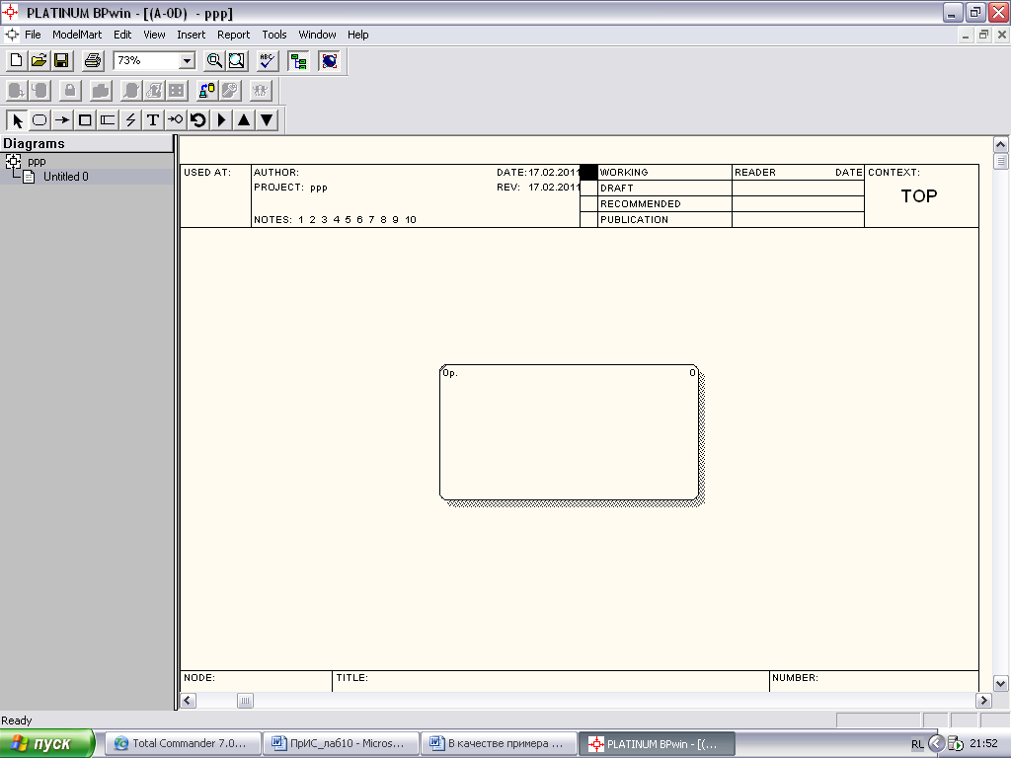Save the model with floppy icon

61,61
